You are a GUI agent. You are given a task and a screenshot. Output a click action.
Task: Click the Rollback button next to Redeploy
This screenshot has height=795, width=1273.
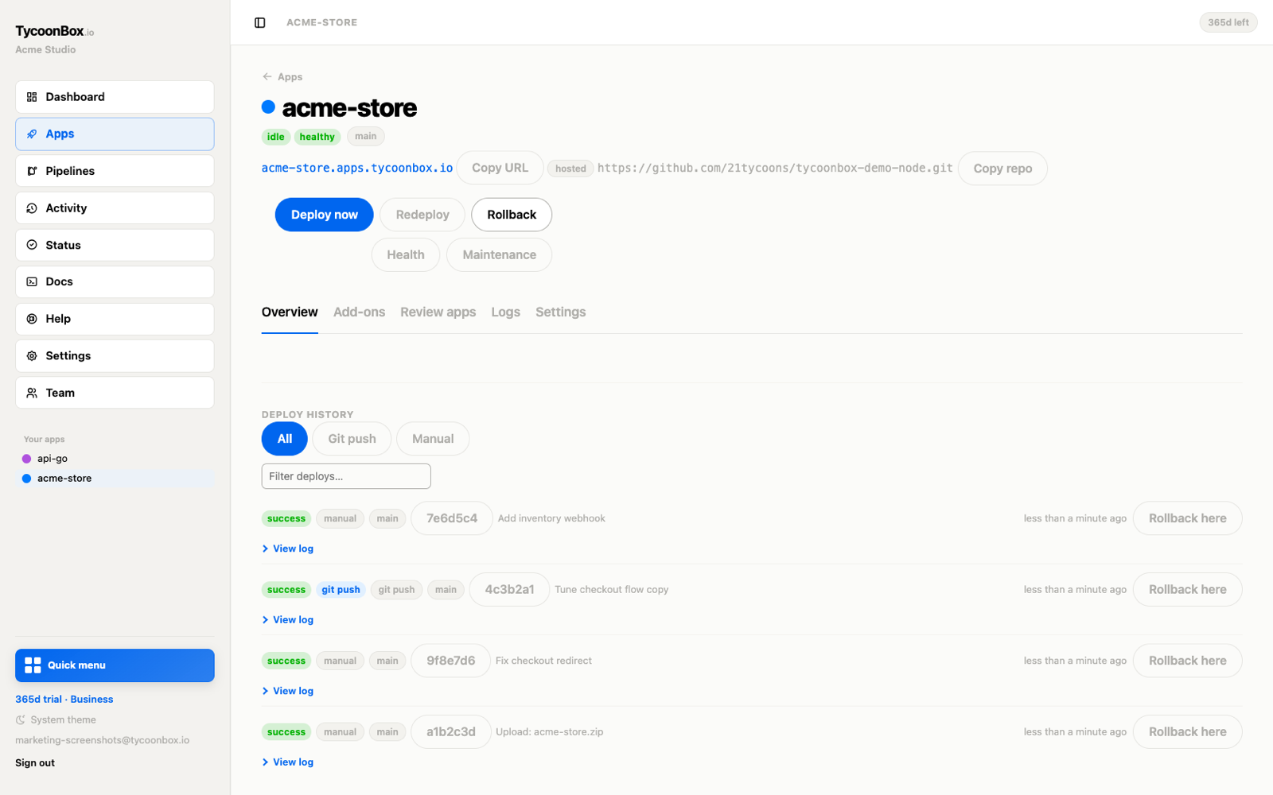(x=512, y=215)
